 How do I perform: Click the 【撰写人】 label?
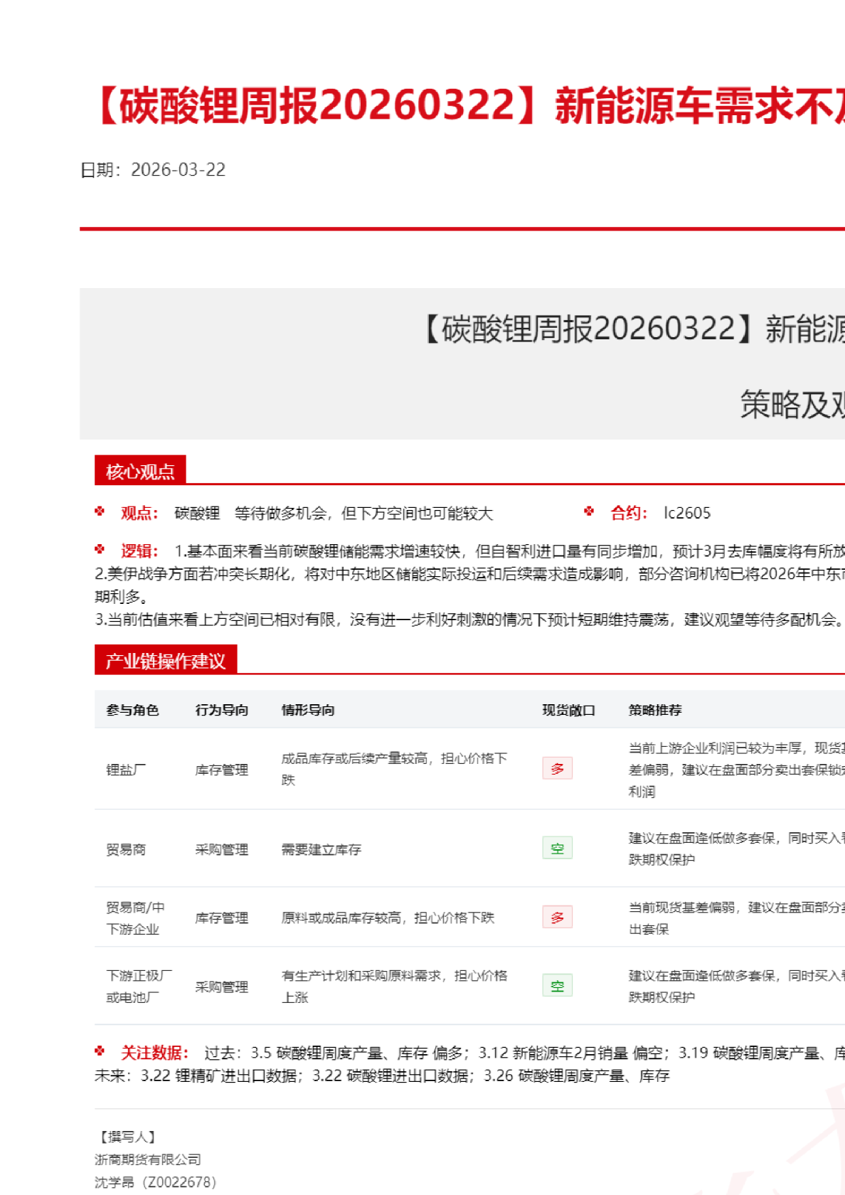(128, 1137)
